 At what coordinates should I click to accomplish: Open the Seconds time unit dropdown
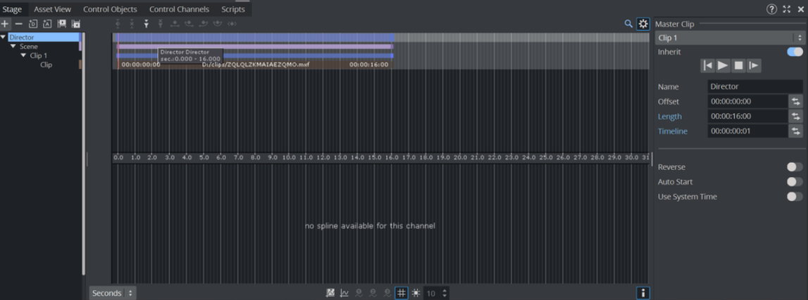pos(112,293)
